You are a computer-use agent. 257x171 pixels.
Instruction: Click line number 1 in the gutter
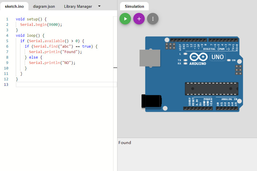(x=7, y=19)
